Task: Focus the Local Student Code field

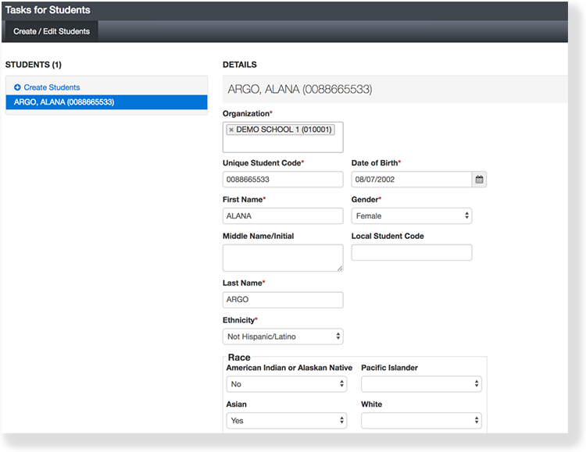Action: 411,252
